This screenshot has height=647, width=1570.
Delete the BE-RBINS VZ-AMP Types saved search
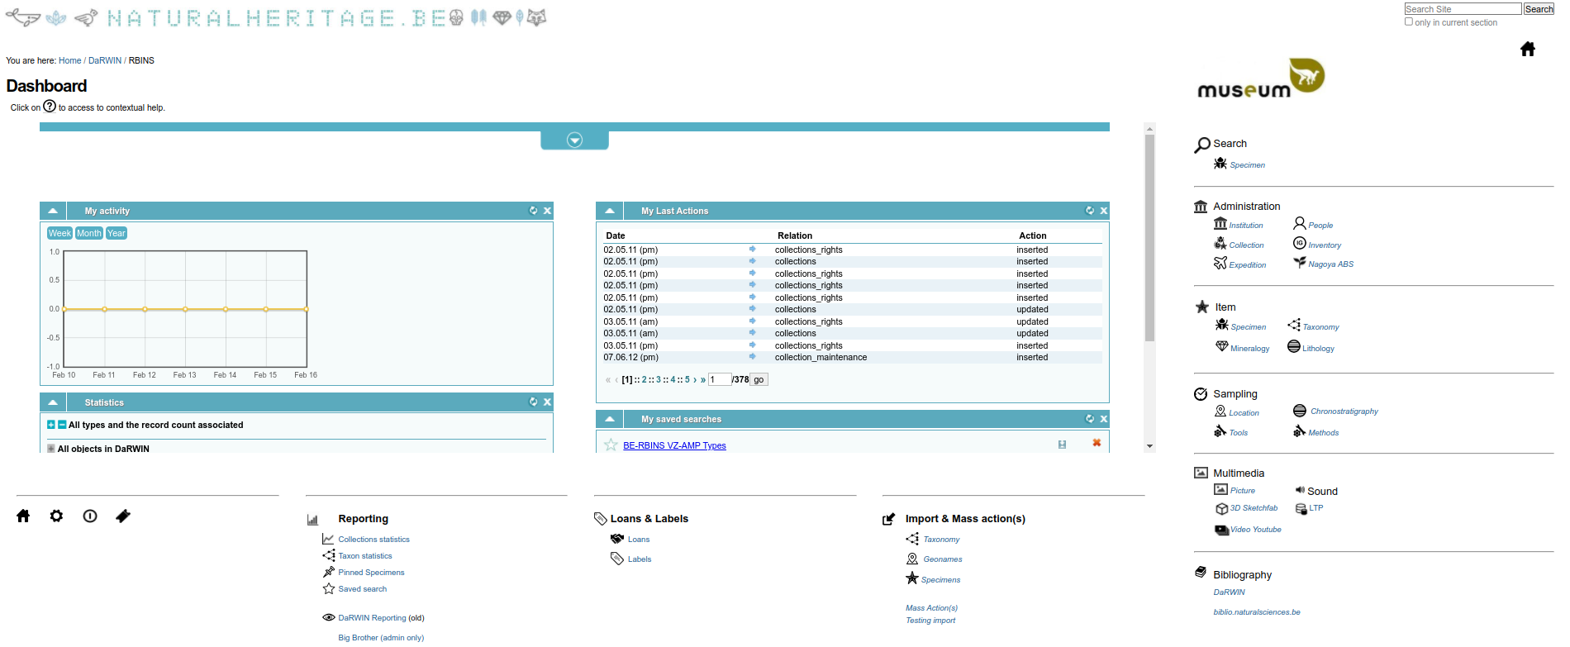(1097, 444)
